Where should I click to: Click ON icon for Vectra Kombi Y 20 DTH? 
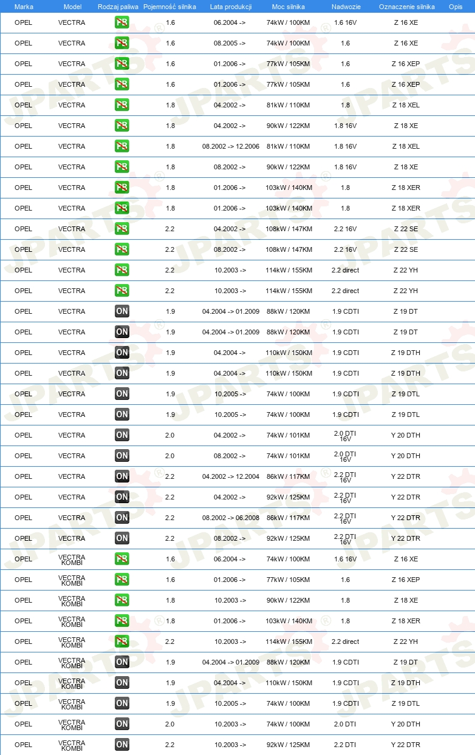pyautogui.click(x=122, y=724)
